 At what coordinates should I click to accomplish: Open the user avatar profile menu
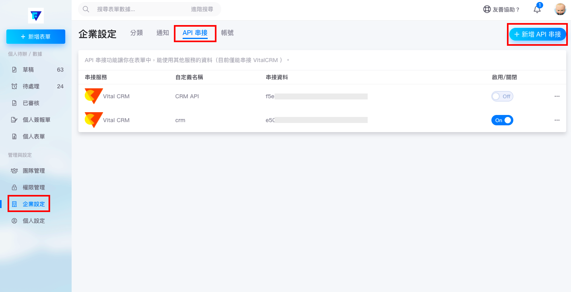[560, 9]
